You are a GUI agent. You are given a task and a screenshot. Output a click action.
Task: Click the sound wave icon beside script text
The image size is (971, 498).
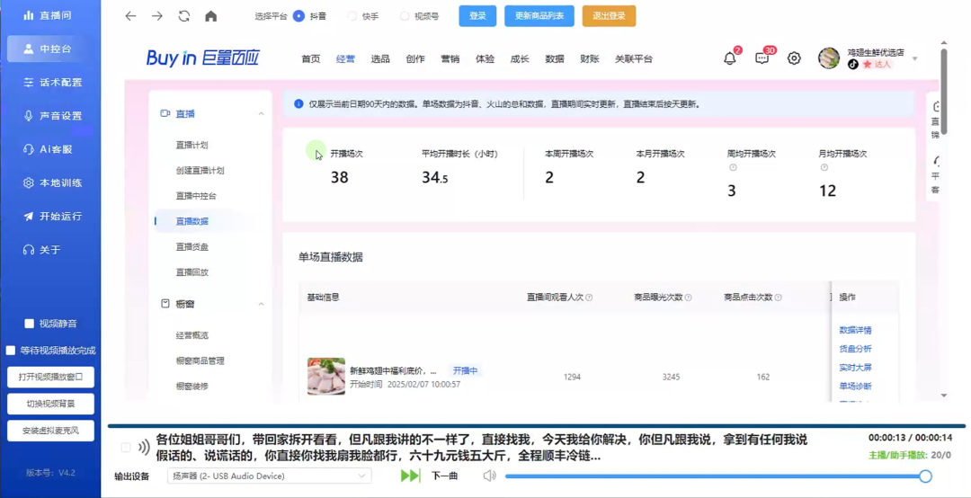pyautogui.click(x=144, y=447)
